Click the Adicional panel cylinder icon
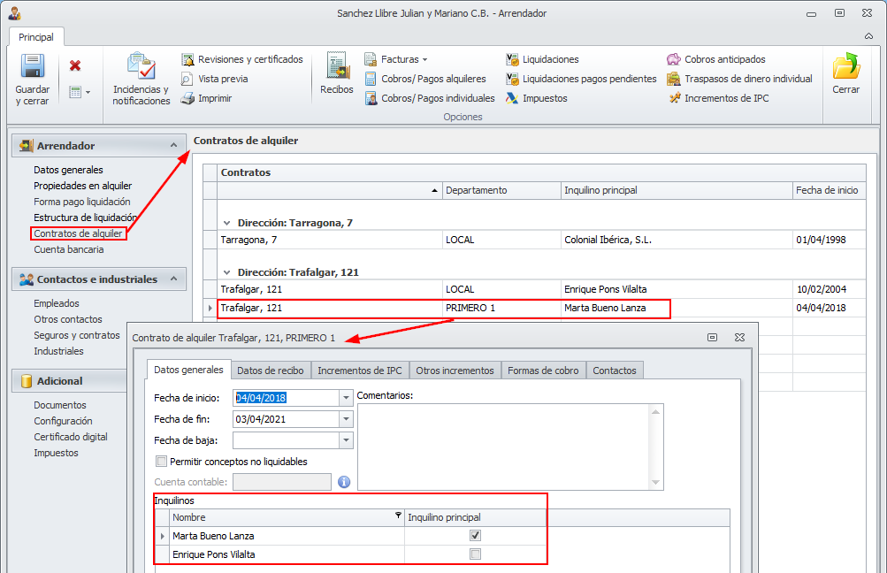 tap(26, 381)
